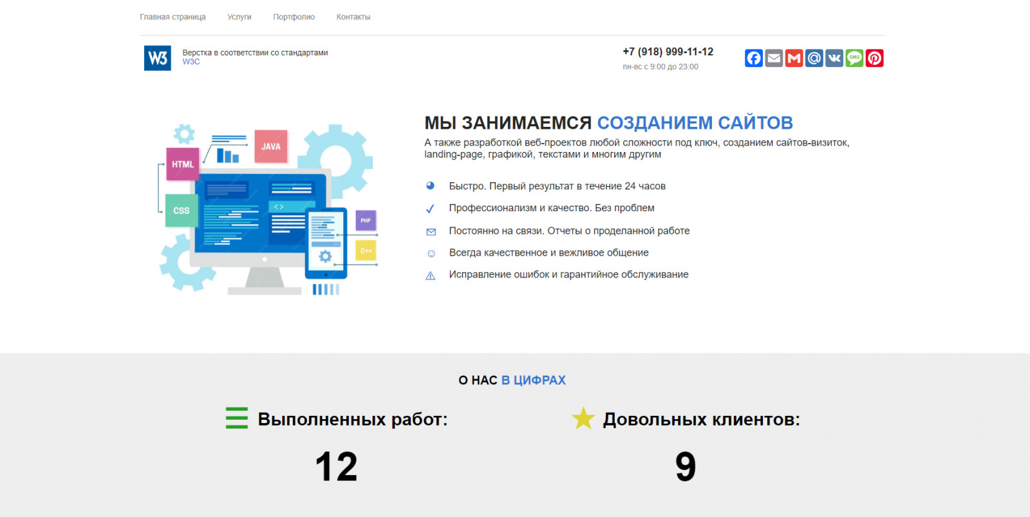Click the heading 'МЫ ЗАНИМАЕМСЯ СОЗДАНИЕМ САЙТОВ'
The image size is (1030, 517).
(x=608, y=122)
